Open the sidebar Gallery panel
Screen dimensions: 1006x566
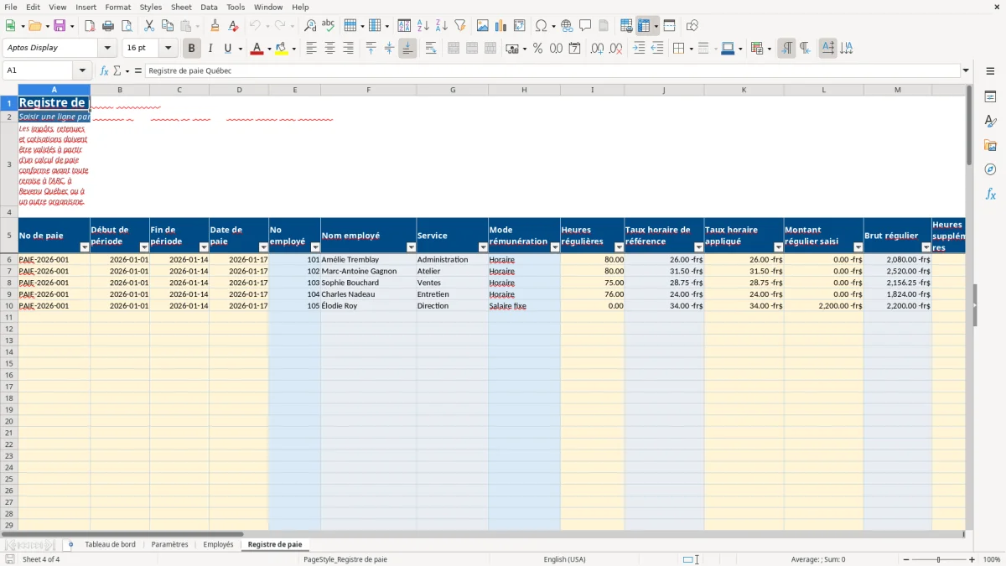click(x=990, y=146)
